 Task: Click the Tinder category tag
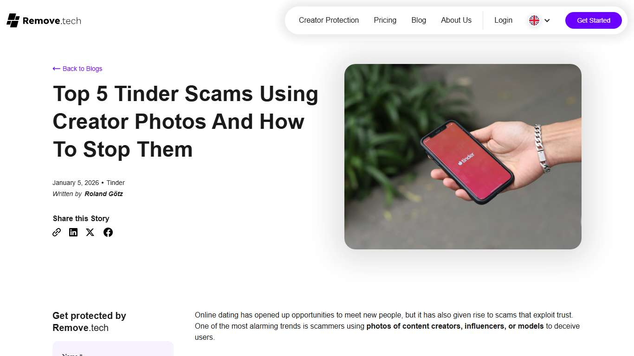[x=116, y=183]
